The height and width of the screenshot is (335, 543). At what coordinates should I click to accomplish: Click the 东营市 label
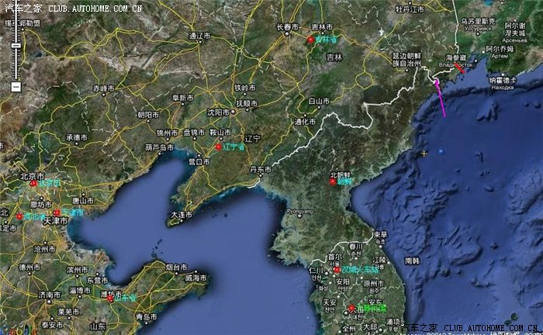(97, 280)
